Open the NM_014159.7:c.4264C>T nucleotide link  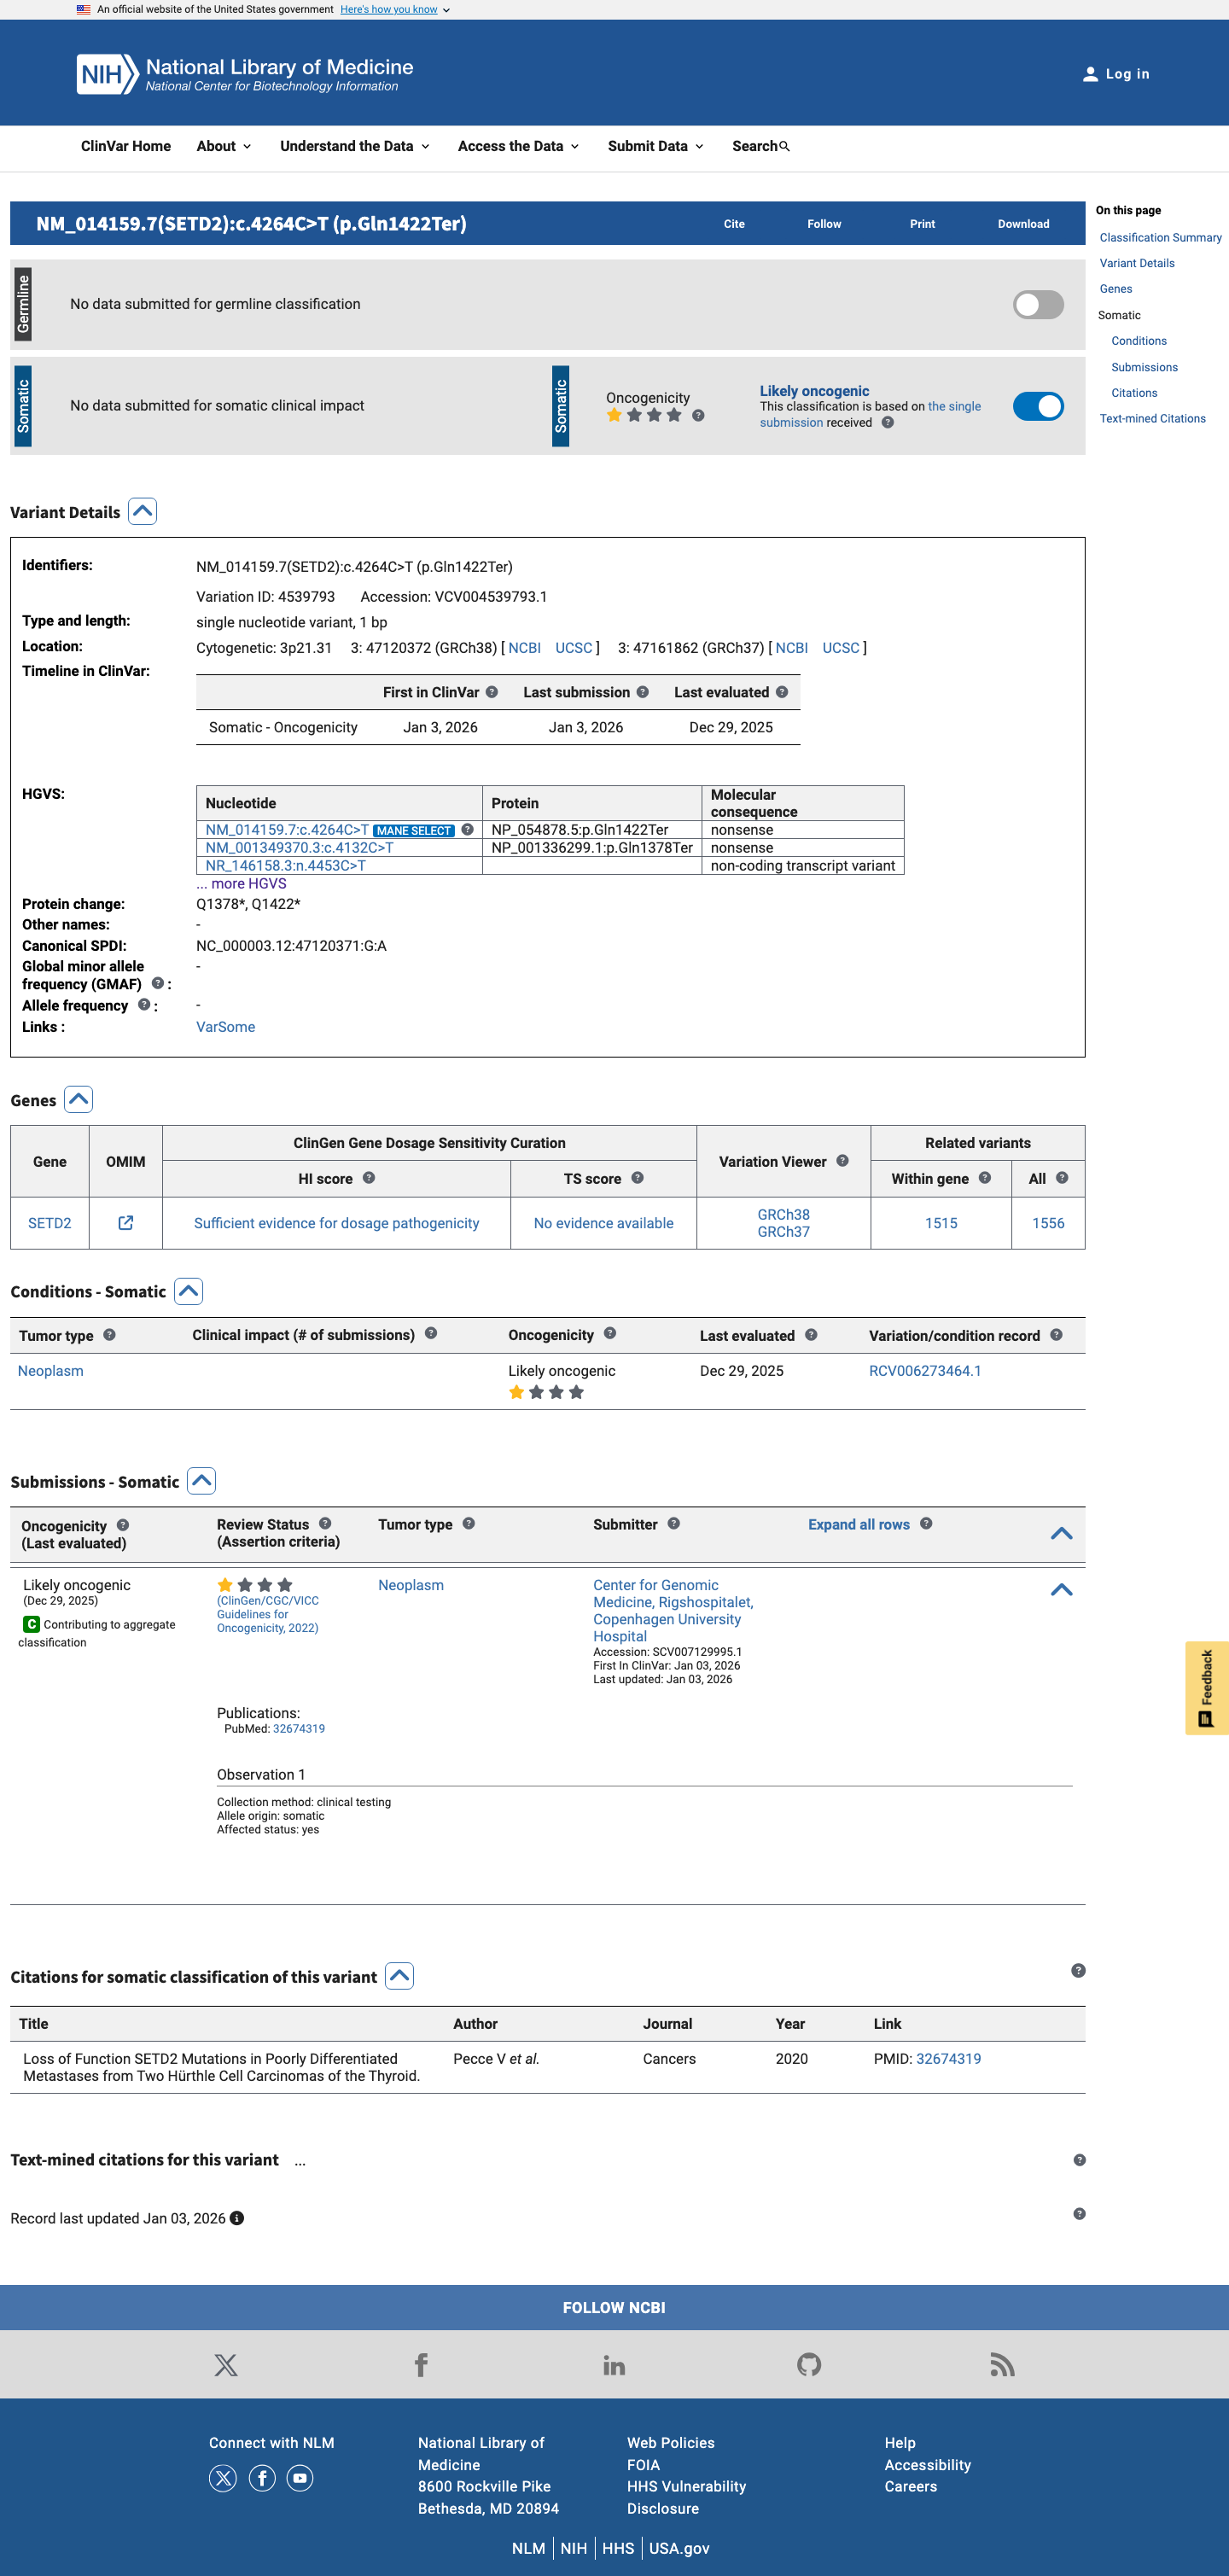[x=287, y=830]
